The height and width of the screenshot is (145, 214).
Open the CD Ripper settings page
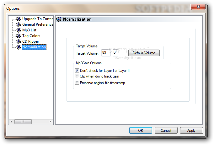[30, 41]
